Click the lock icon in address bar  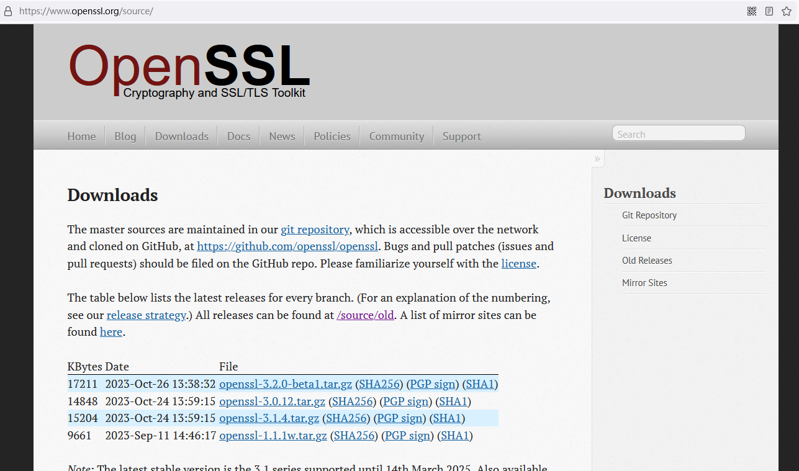point(8,11)
